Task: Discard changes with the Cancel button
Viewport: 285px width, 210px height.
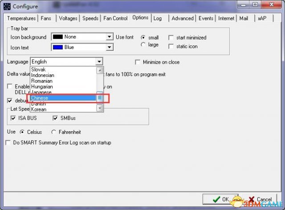Action: pyautogui.click(x=260, y=199)
